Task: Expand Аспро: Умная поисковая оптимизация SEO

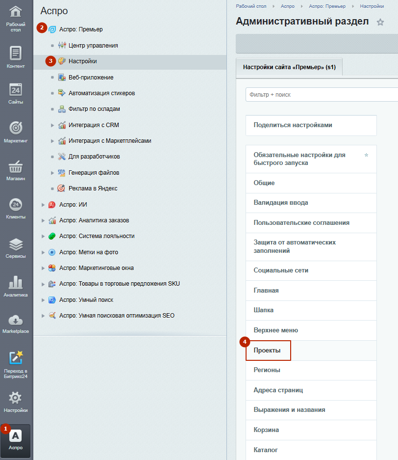Action: [x=43, y=316]
